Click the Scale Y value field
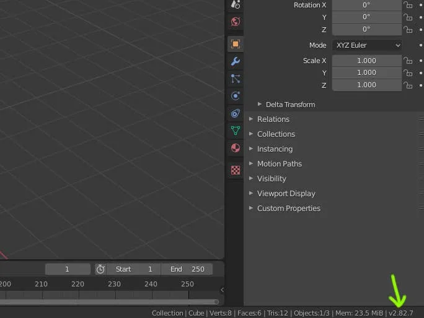This screenshot has width=424, height=318. 367,72
